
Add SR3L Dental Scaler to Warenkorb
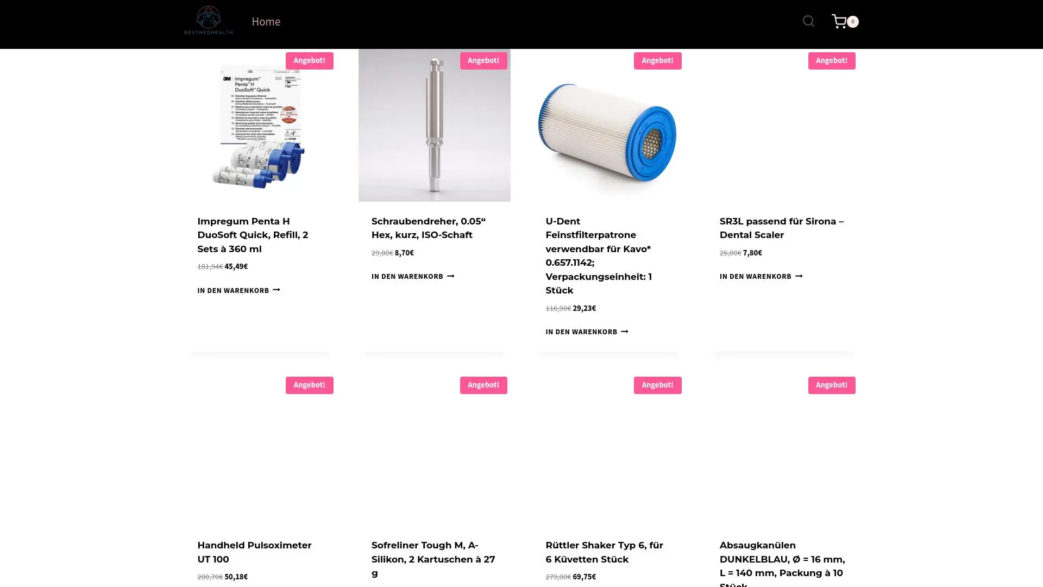[x=761, y=276]
